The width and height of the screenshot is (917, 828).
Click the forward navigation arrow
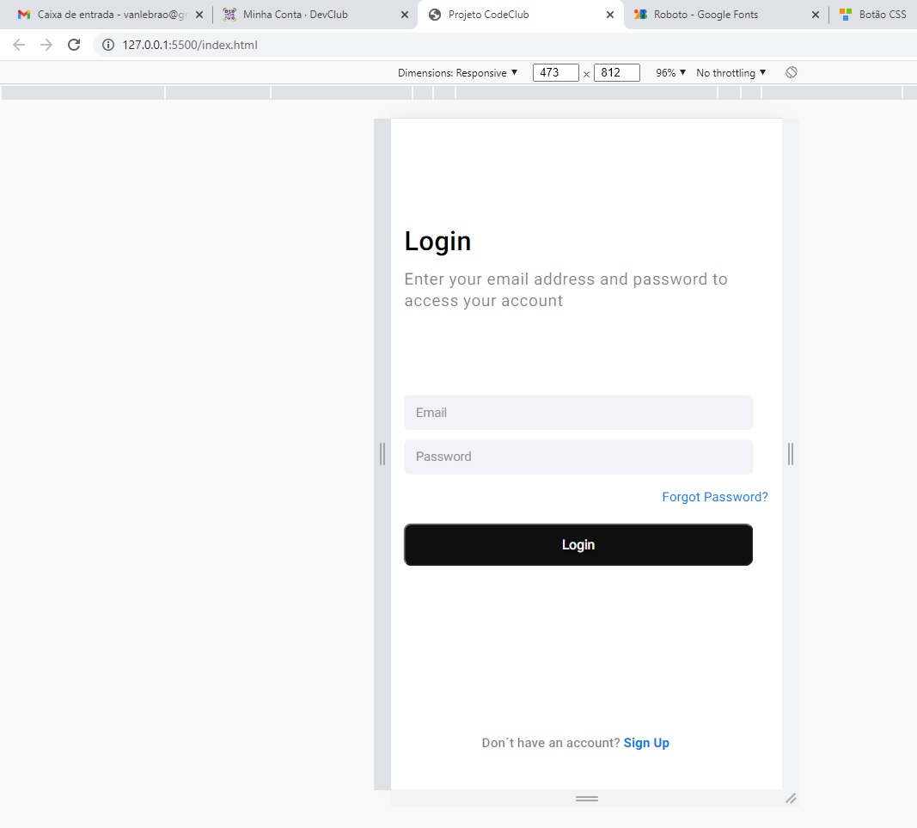coord(46,45)
